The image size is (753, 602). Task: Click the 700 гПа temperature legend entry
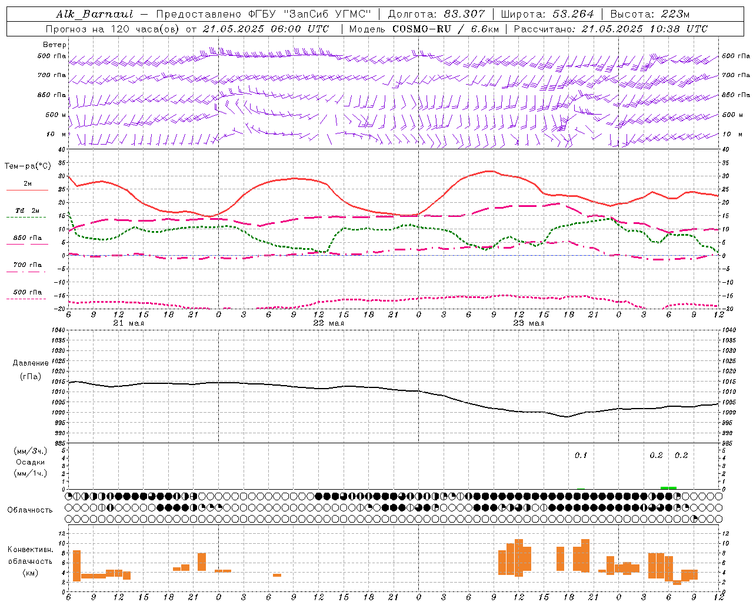[28, 265]
